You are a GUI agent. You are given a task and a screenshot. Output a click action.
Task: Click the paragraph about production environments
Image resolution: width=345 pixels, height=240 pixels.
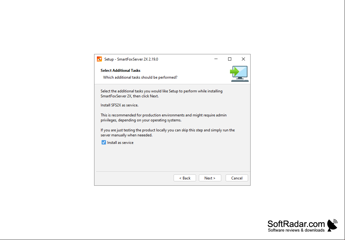click(x=164, y=118)
